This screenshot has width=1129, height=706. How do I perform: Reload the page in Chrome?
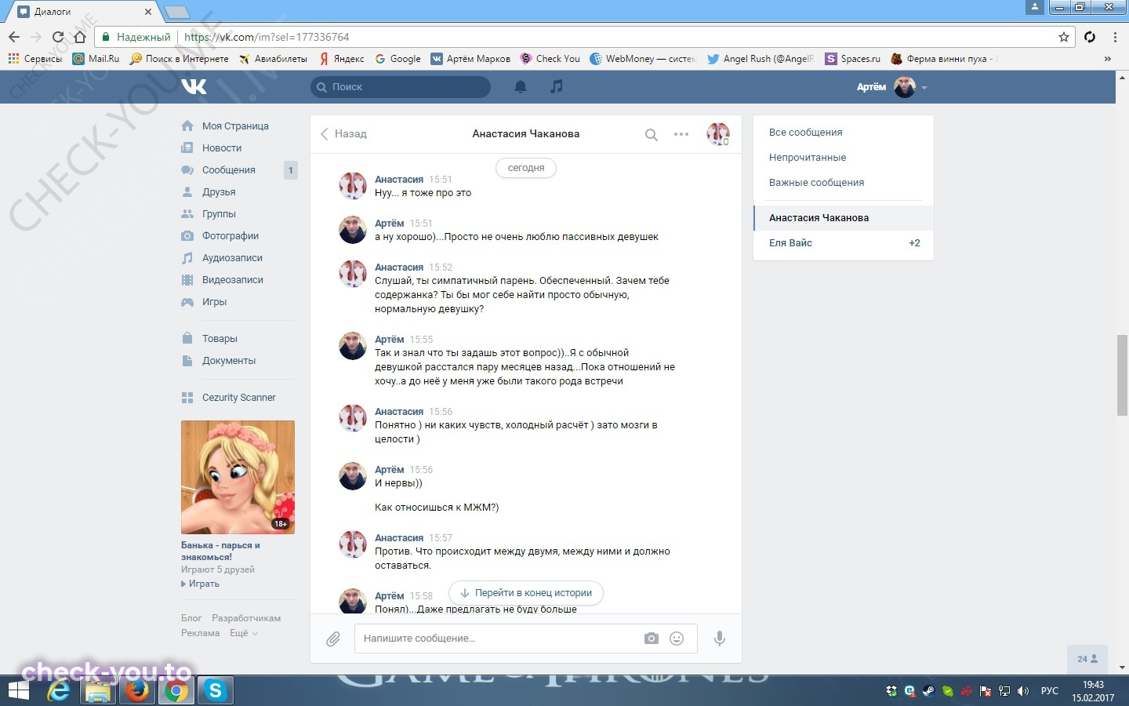pos(58,37)
